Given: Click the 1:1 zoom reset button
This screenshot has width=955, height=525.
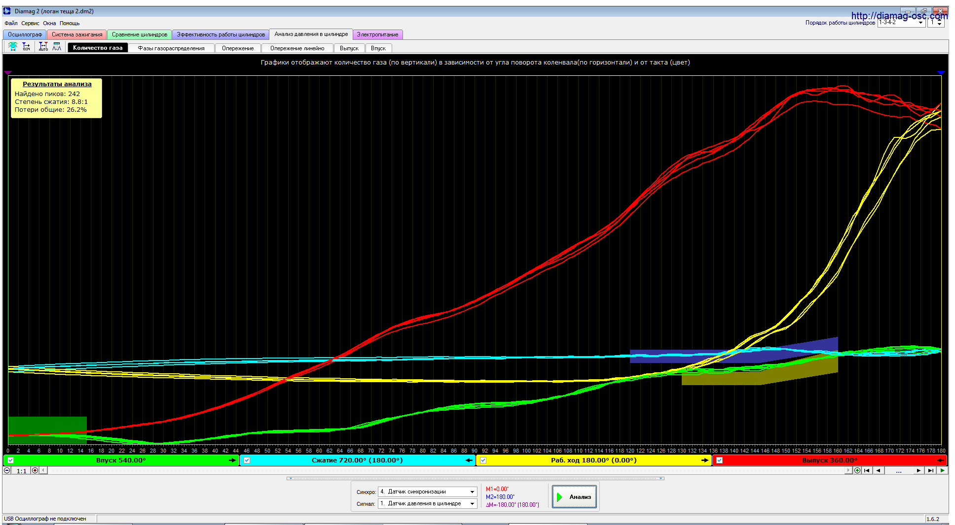Looking at the screenshot, I should point(21,471).
